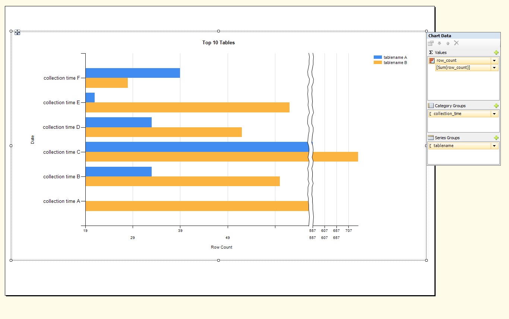Click the bracket icon beside tablename
Viewport: 509px width, 319px height.
(431, 146)
